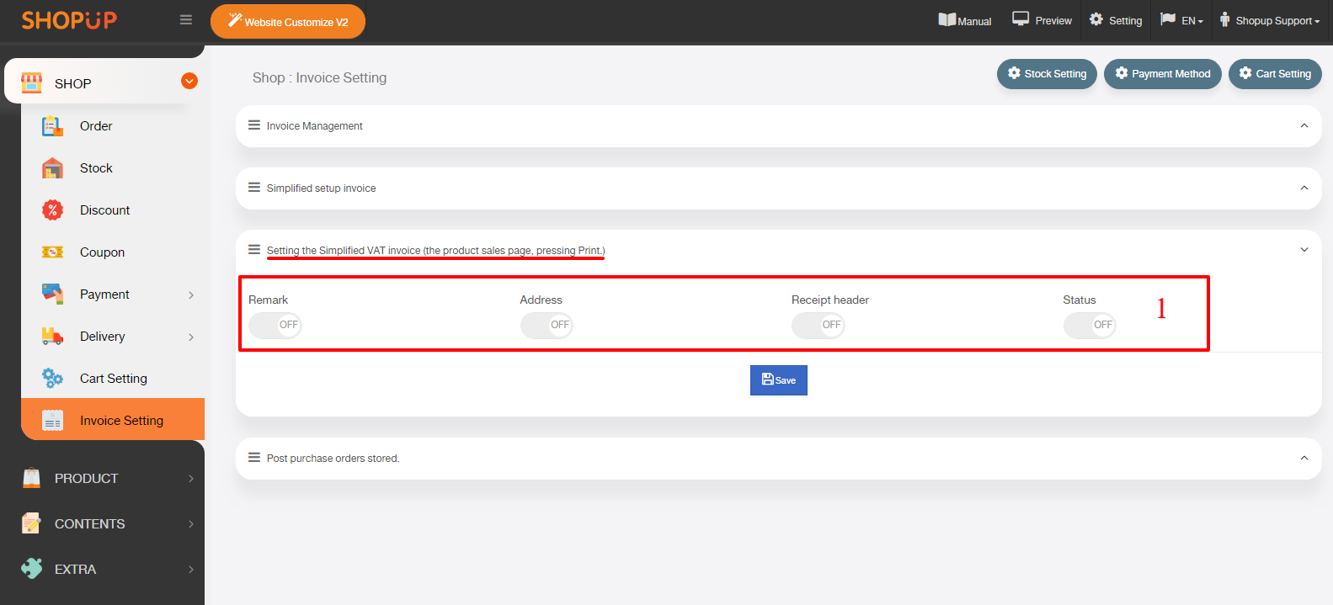1333x605 pixels.
Task: Expand the Payment submenu arrow
Action: [x=191, y=295]
